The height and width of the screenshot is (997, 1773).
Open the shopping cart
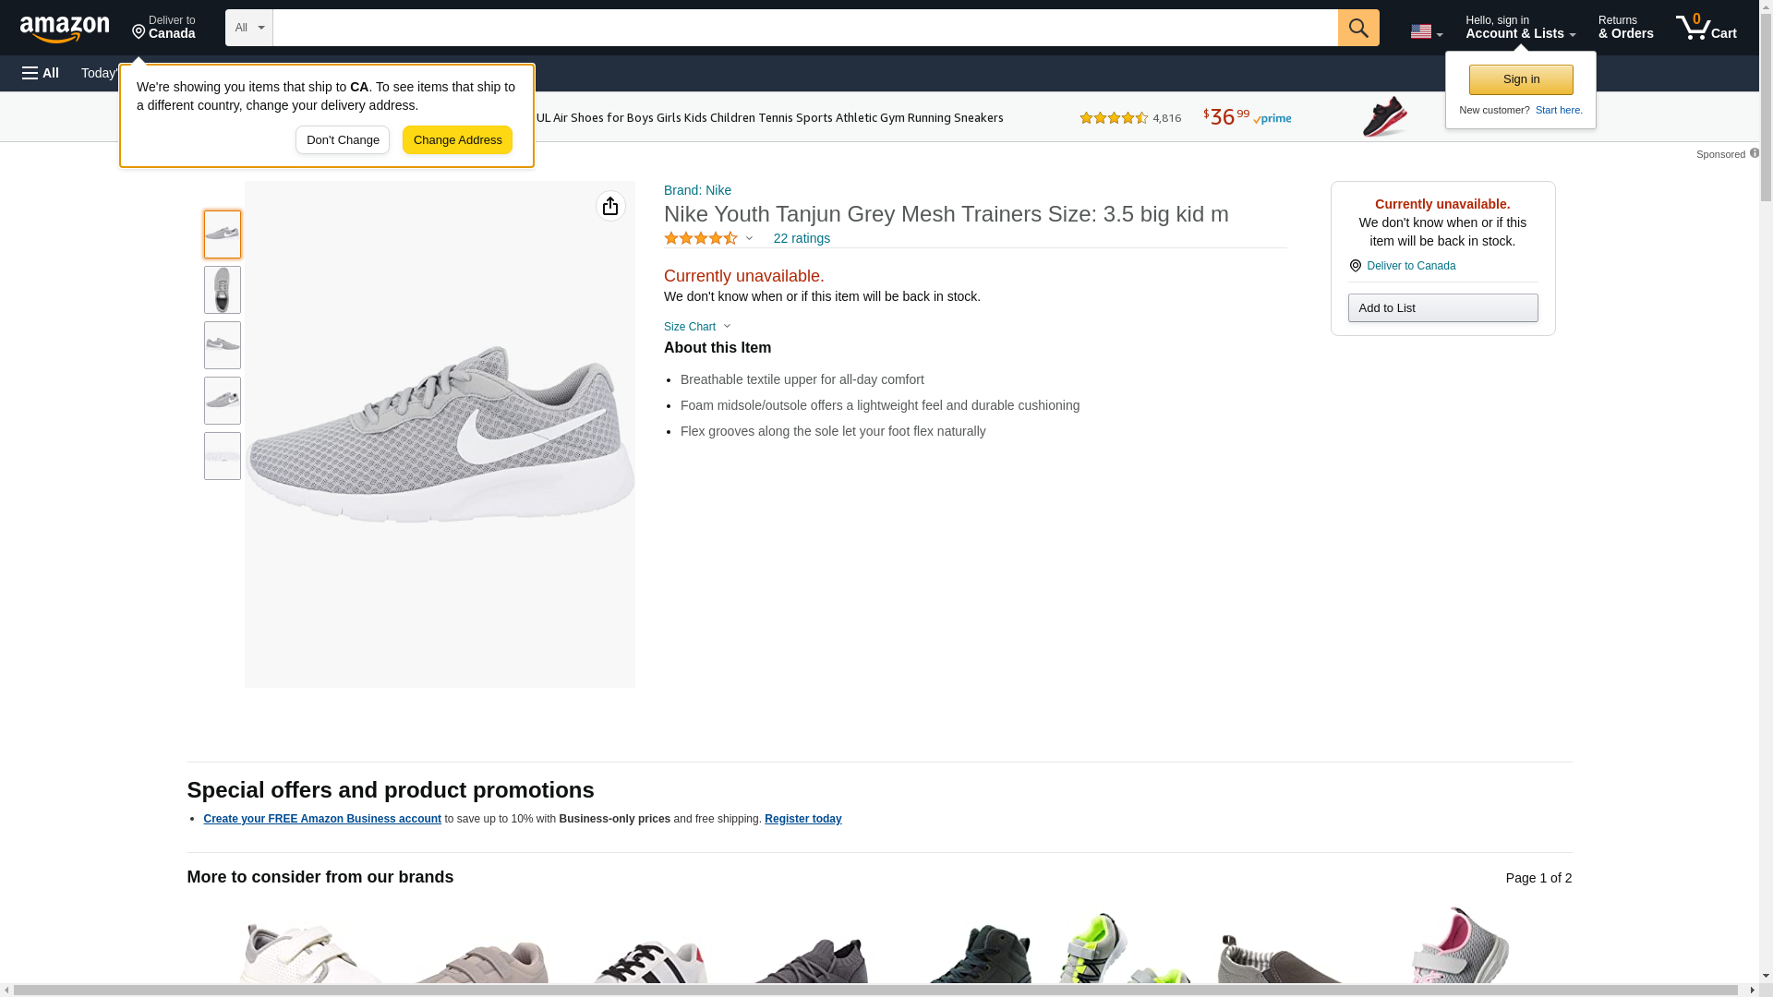(1706, 28)
